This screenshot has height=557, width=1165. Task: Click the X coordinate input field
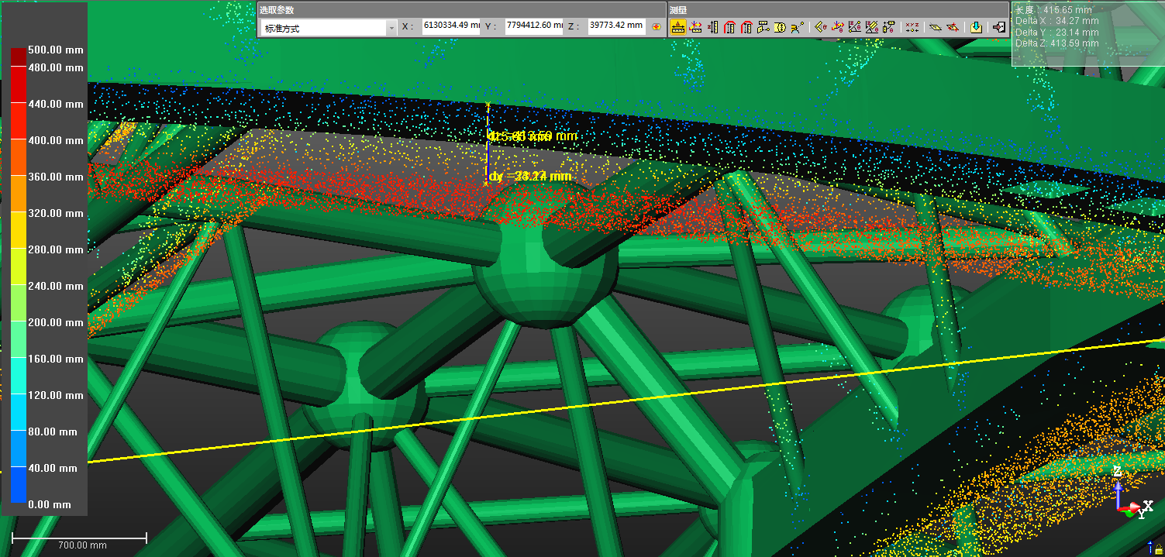(450, 26)
